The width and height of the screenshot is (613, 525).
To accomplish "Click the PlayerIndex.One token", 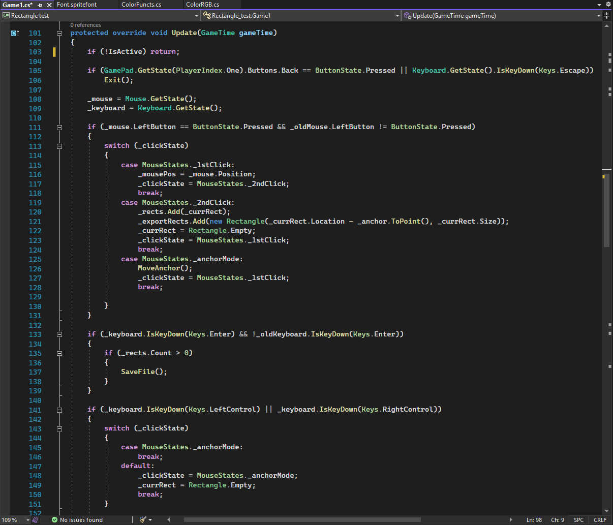I will point(207,71).
